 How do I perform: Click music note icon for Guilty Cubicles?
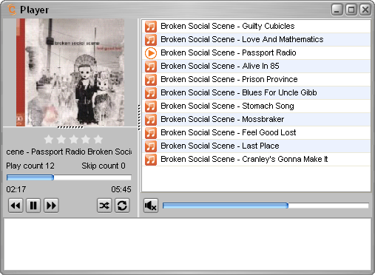point(151,27)
